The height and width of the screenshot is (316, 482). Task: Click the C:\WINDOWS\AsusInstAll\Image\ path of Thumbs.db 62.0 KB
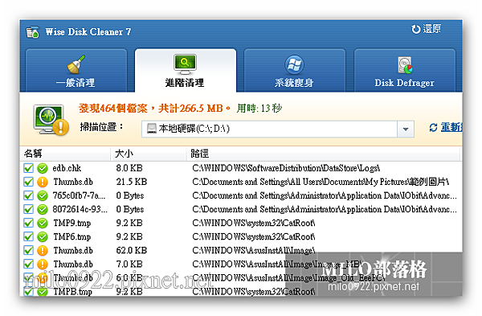[254, 250]
